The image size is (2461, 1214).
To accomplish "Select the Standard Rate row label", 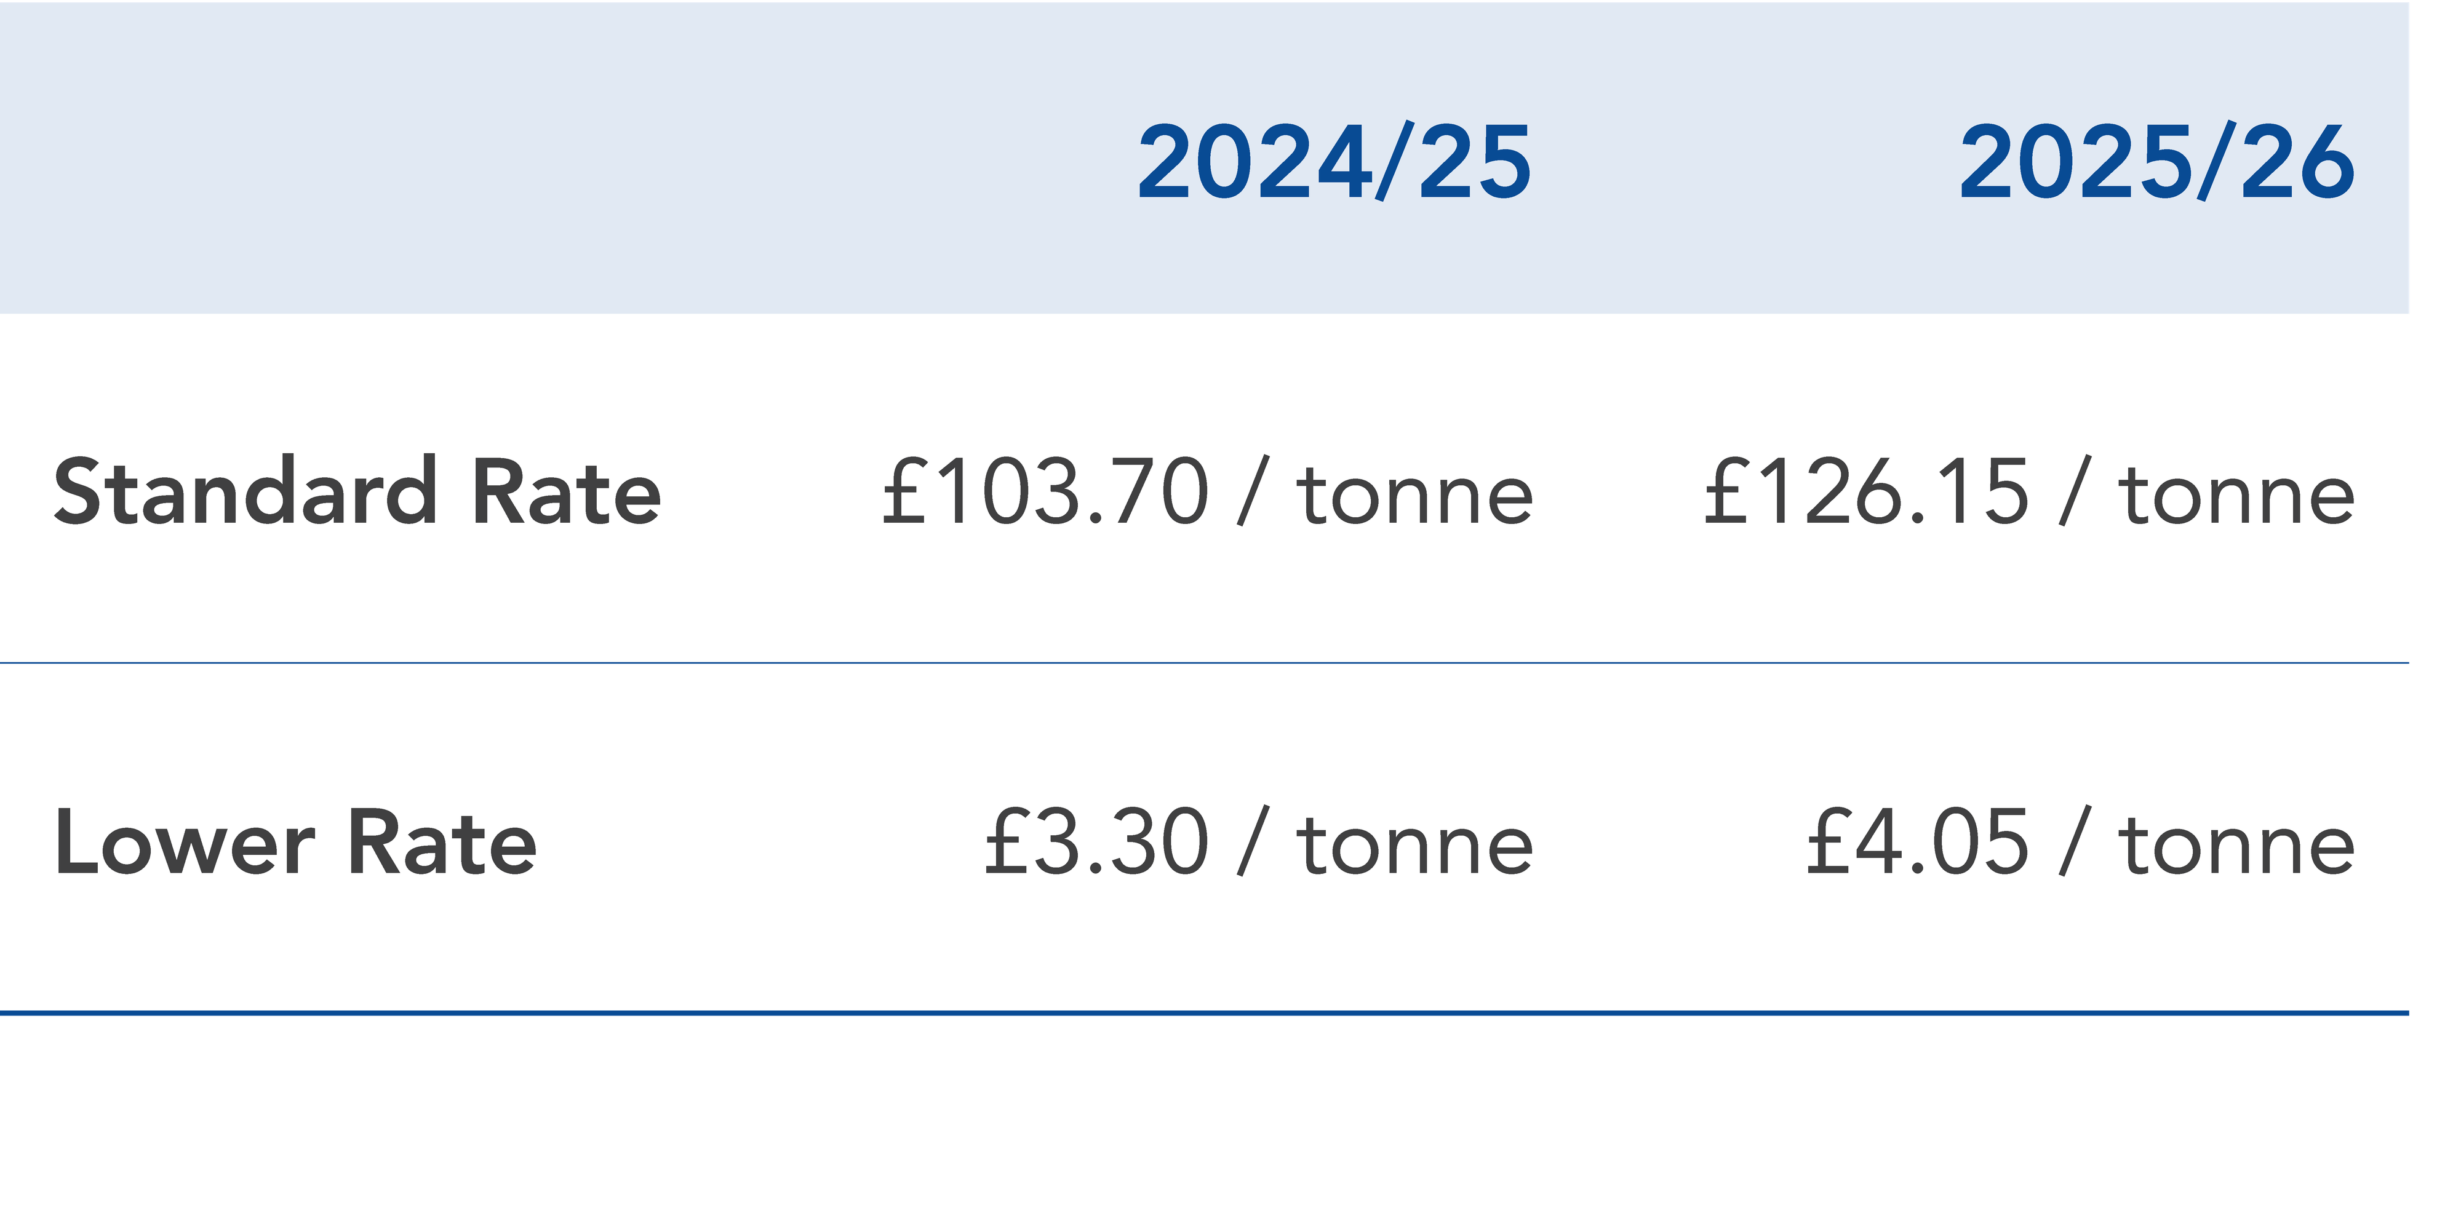I will coord(357,491).
